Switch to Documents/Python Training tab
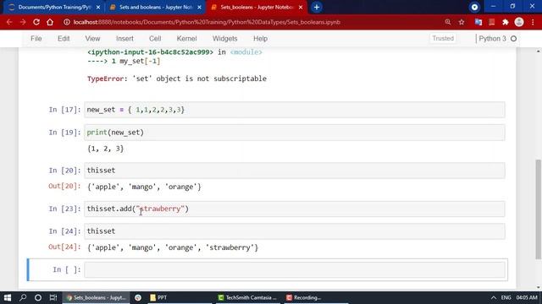Screen dimensions: 542x304 (53, 8)
